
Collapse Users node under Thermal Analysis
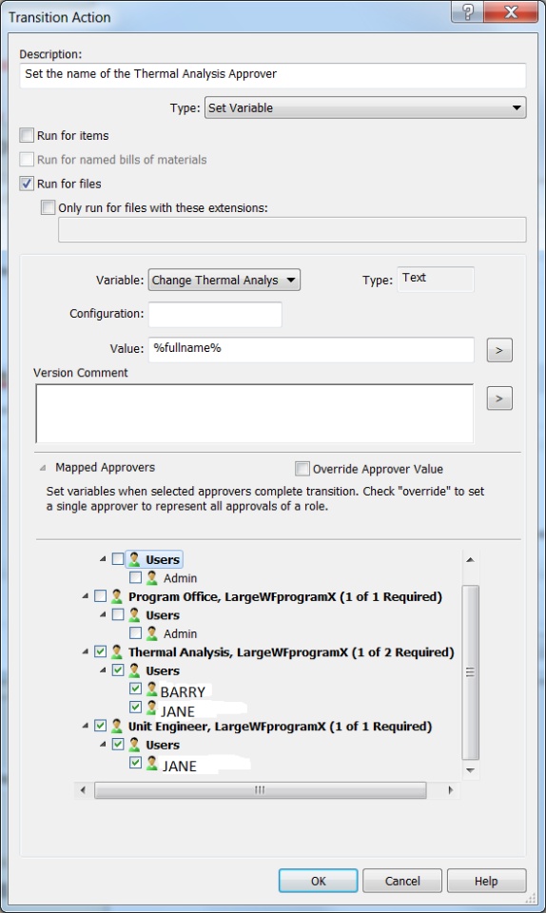[103, 670]
